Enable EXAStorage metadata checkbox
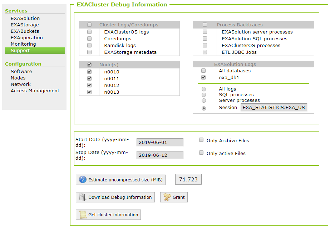Image resolution: width=330 pixels, height=227 pixels. coord(89,52)
